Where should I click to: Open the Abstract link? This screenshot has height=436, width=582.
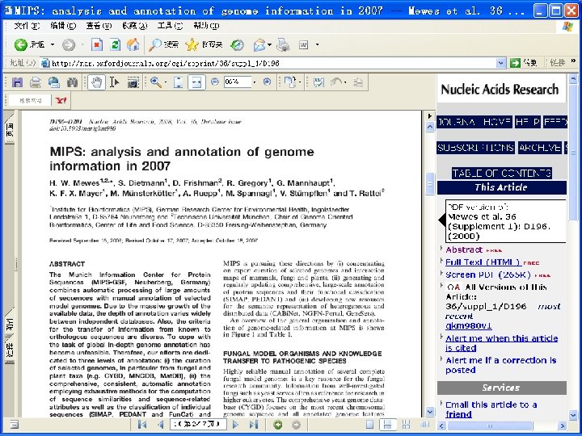pyautogui.click(x=464, y=249)
